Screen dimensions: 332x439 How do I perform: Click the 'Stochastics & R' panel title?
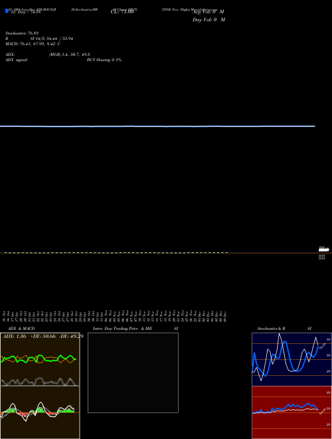coord(271,329)
